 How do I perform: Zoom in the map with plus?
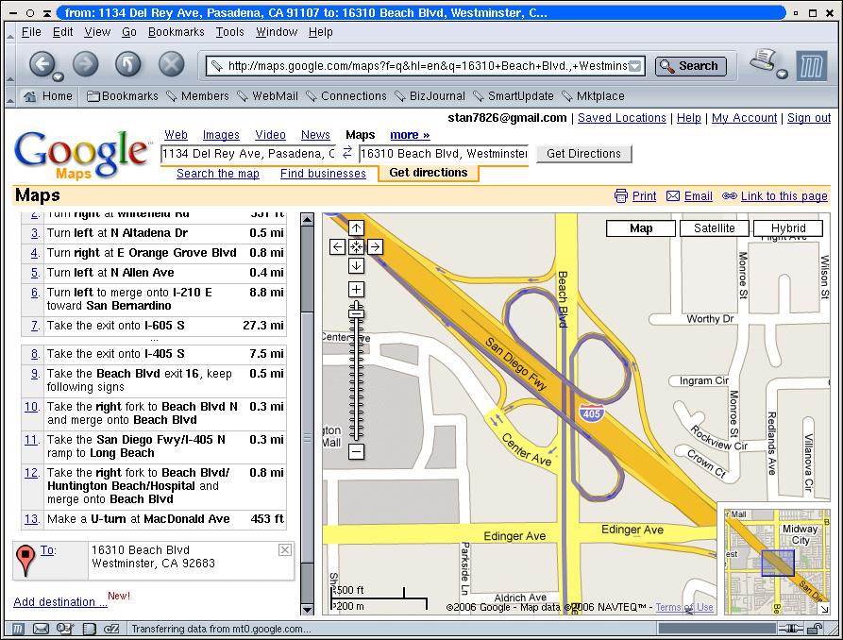coord(356,290)
